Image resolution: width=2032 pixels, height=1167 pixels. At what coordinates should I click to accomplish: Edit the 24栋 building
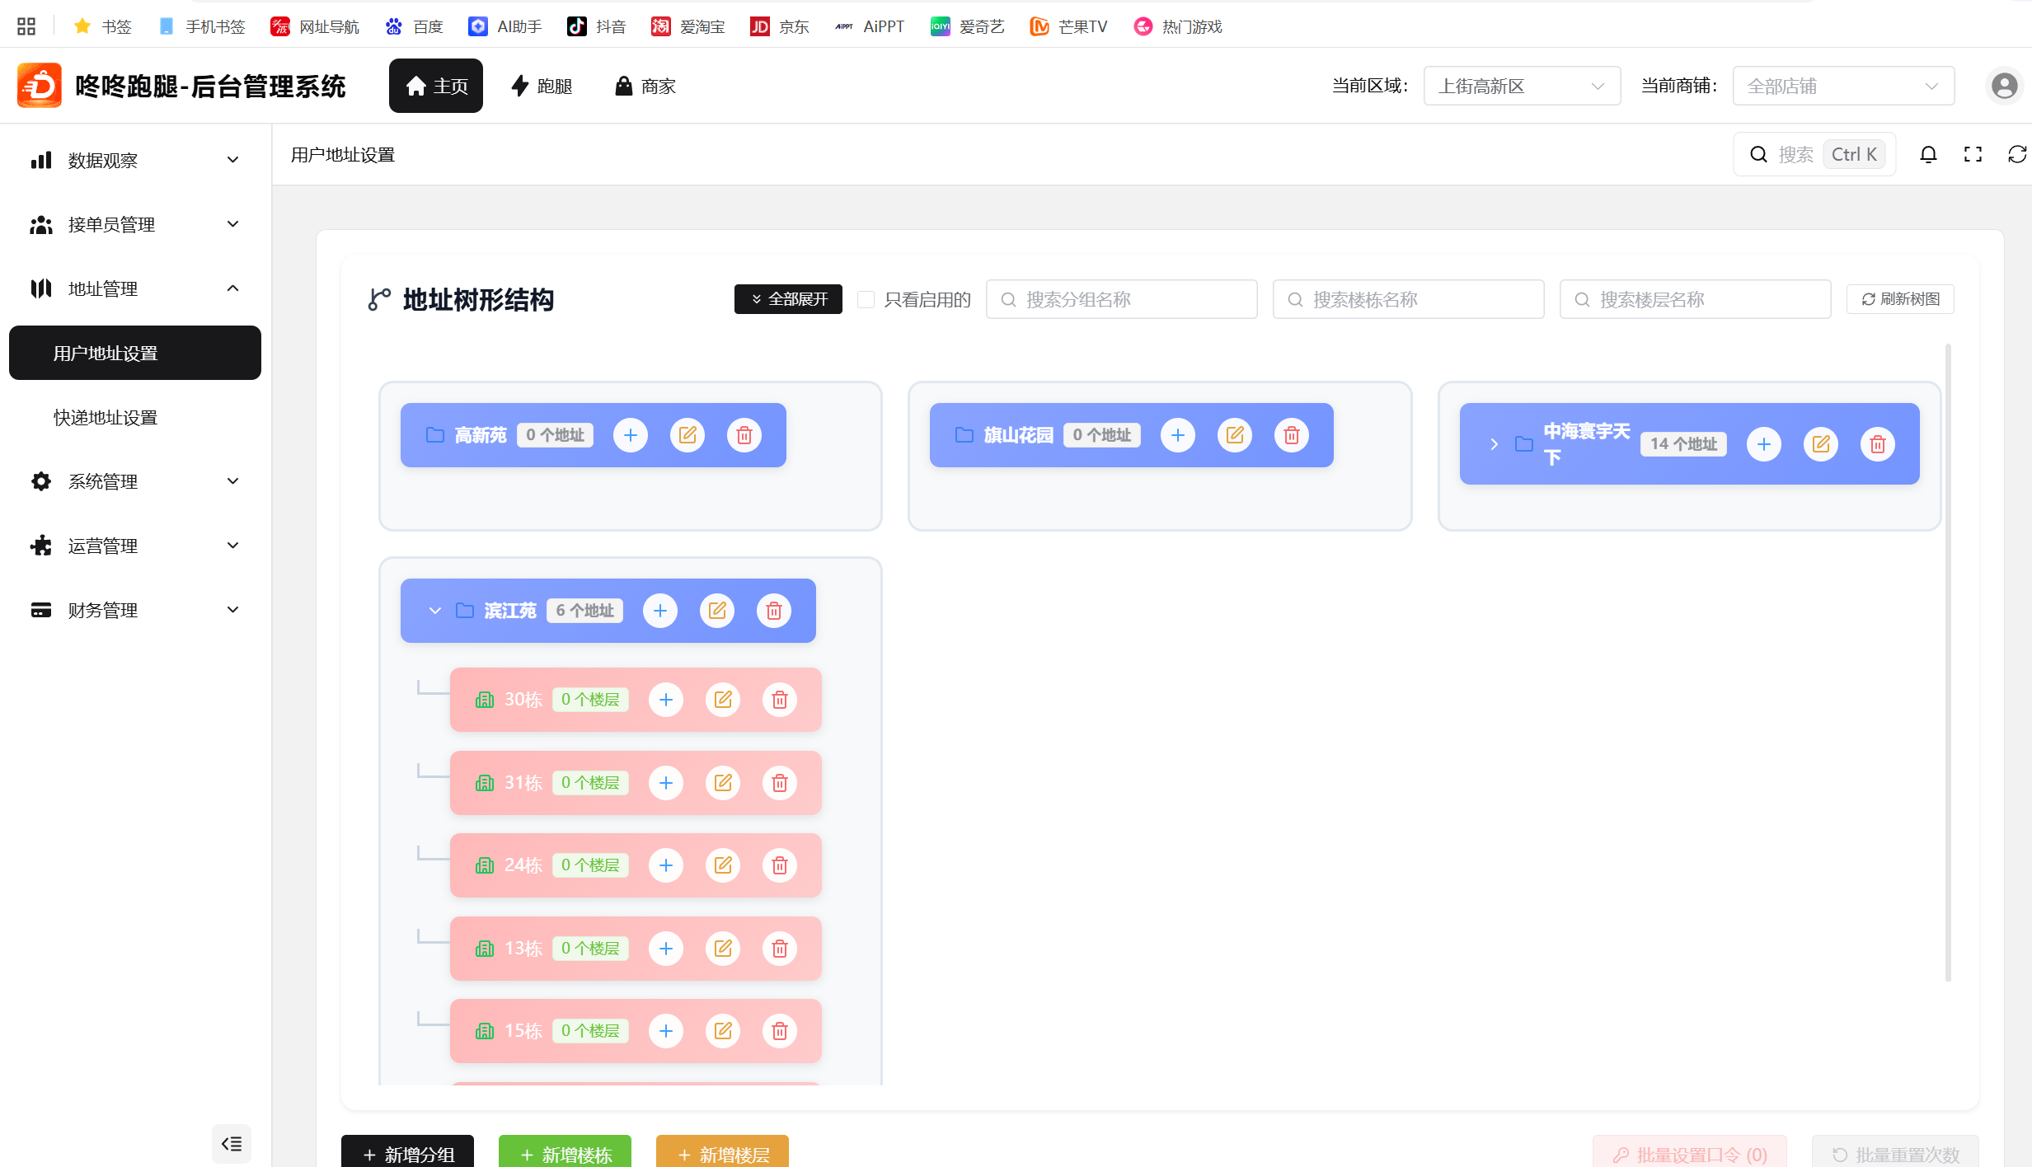723,865
